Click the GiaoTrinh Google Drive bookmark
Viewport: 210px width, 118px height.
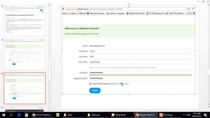click(x=116, y=13)
